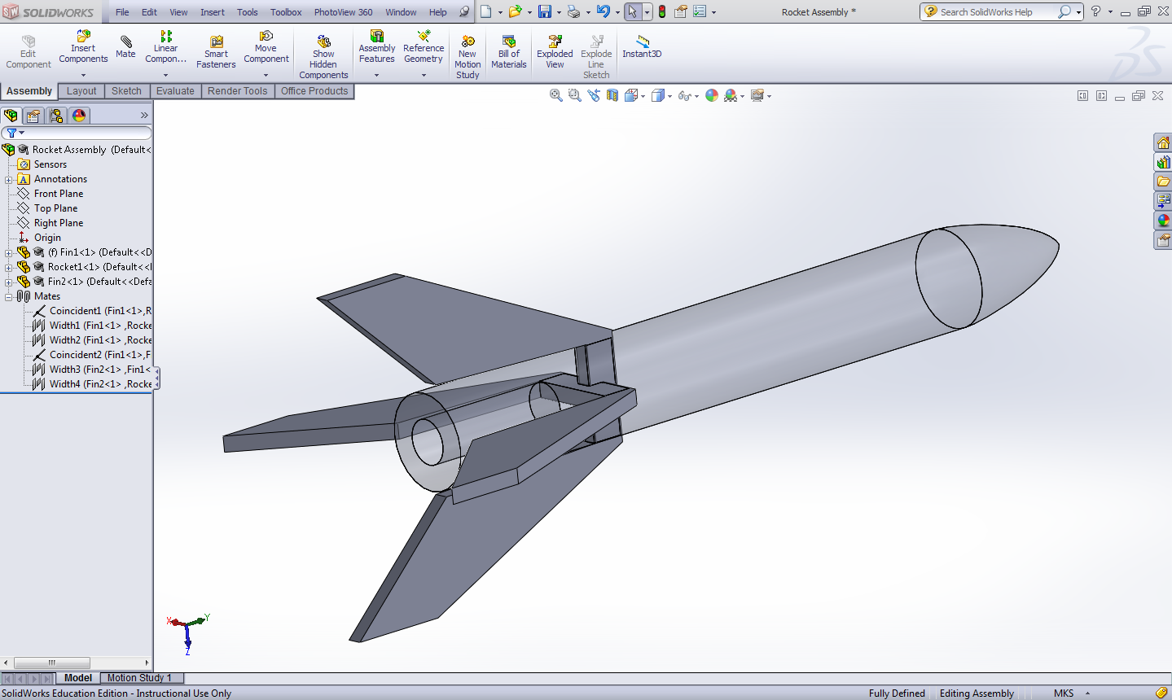Select Right Plane in tree

(x=58, y=223)
